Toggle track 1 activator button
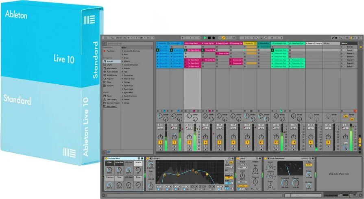 (160, 142)
